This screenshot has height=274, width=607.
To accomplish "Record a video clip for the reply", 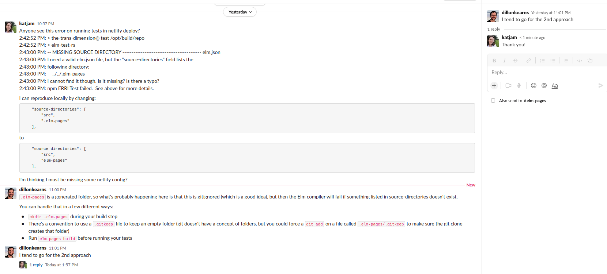I will pyautogui.click(x=508, y=85).
